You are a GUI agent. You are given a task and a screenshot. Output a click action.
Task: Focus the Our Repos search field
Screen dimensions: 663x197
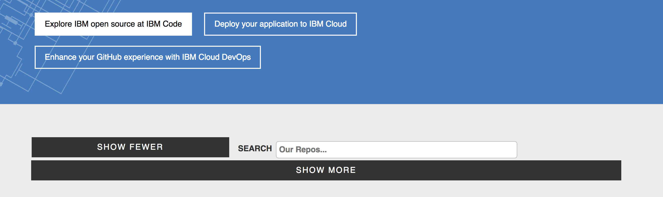[396, 150]
